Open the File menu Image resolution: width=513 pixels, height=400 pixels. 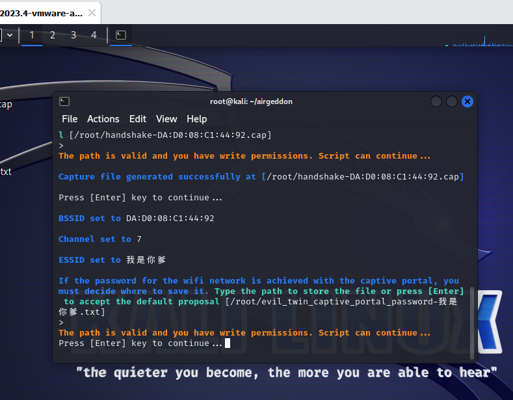[x=70, y=119]
